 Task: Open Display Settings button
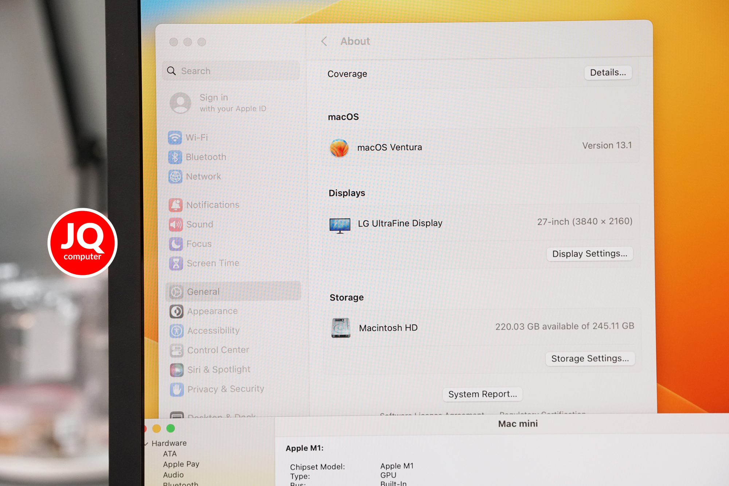tap(590, 254)
